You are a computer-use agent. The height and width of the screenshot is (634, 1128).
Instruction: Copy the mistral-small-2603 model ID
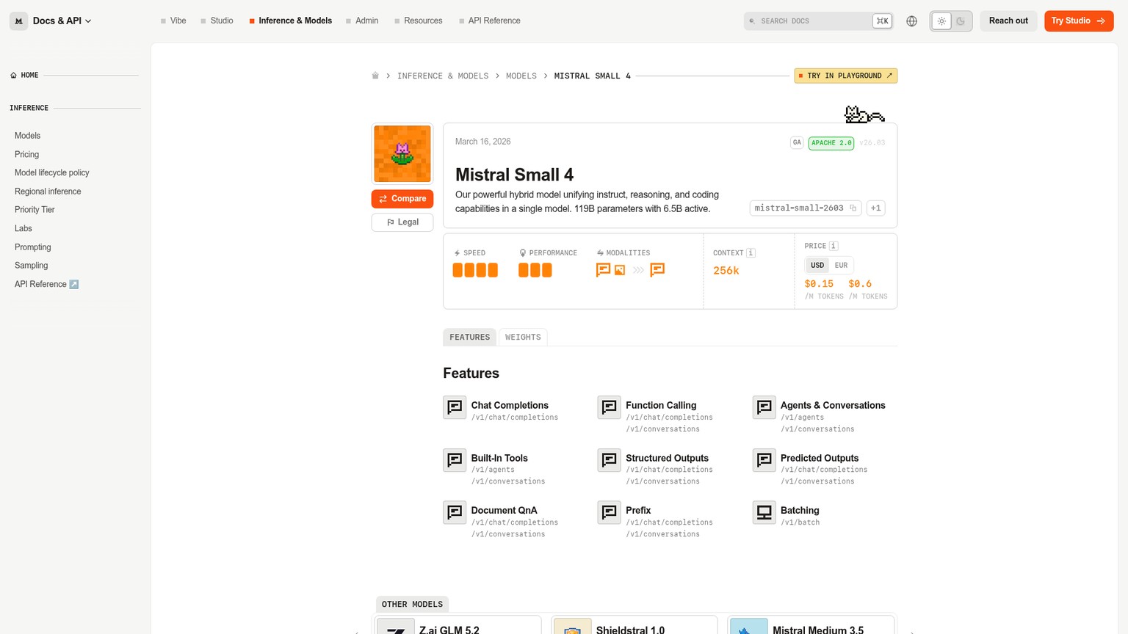[853, 208]
